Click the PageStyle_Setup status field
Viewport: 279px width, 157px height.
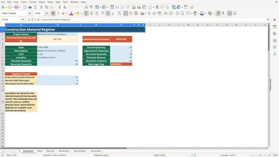click(101, 155)
